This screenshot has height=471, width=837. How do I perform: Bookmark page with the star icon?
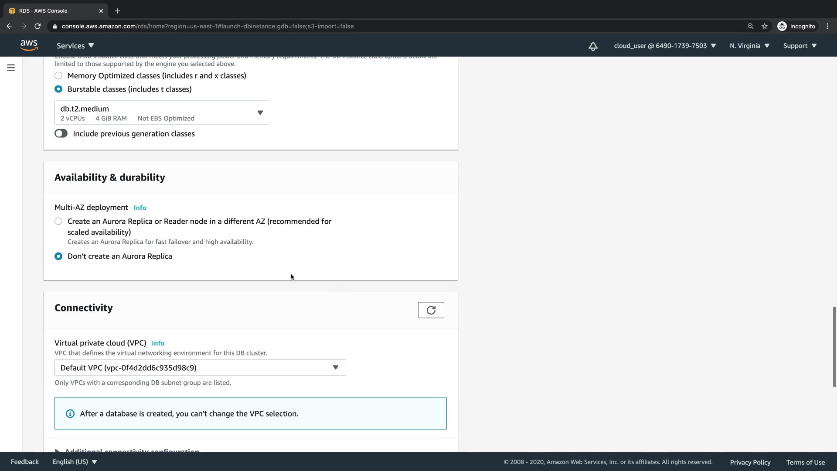click(x=765, y=26)
